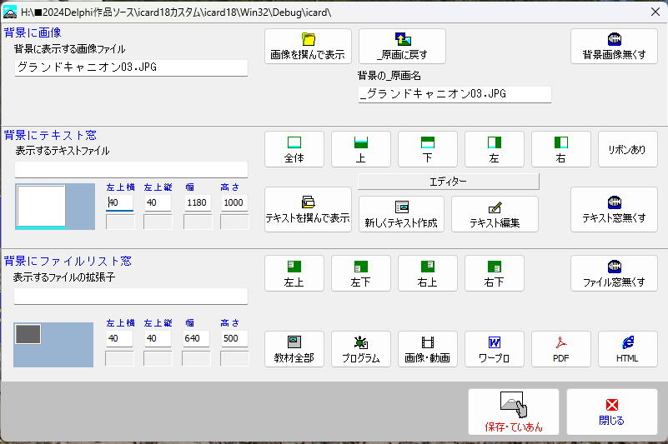Remove background image with 背景画像無くす
The height and width of the screenshot is (444, 668).
pos(614,47)
